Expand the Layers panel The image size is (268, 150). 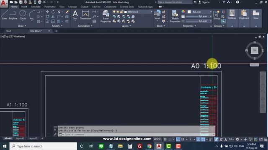tap(126, 26)
